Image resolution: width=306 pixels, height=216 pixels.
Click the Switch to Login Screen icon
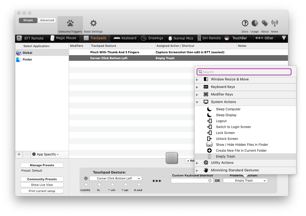pos(209,127)
